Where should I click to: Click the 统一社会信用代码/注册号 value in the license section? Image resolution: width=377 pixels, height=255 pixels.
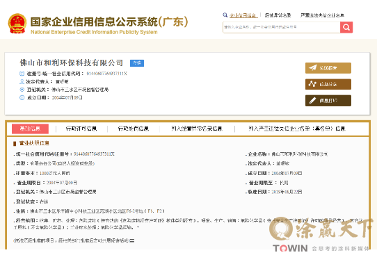click(x=94, y=154)
